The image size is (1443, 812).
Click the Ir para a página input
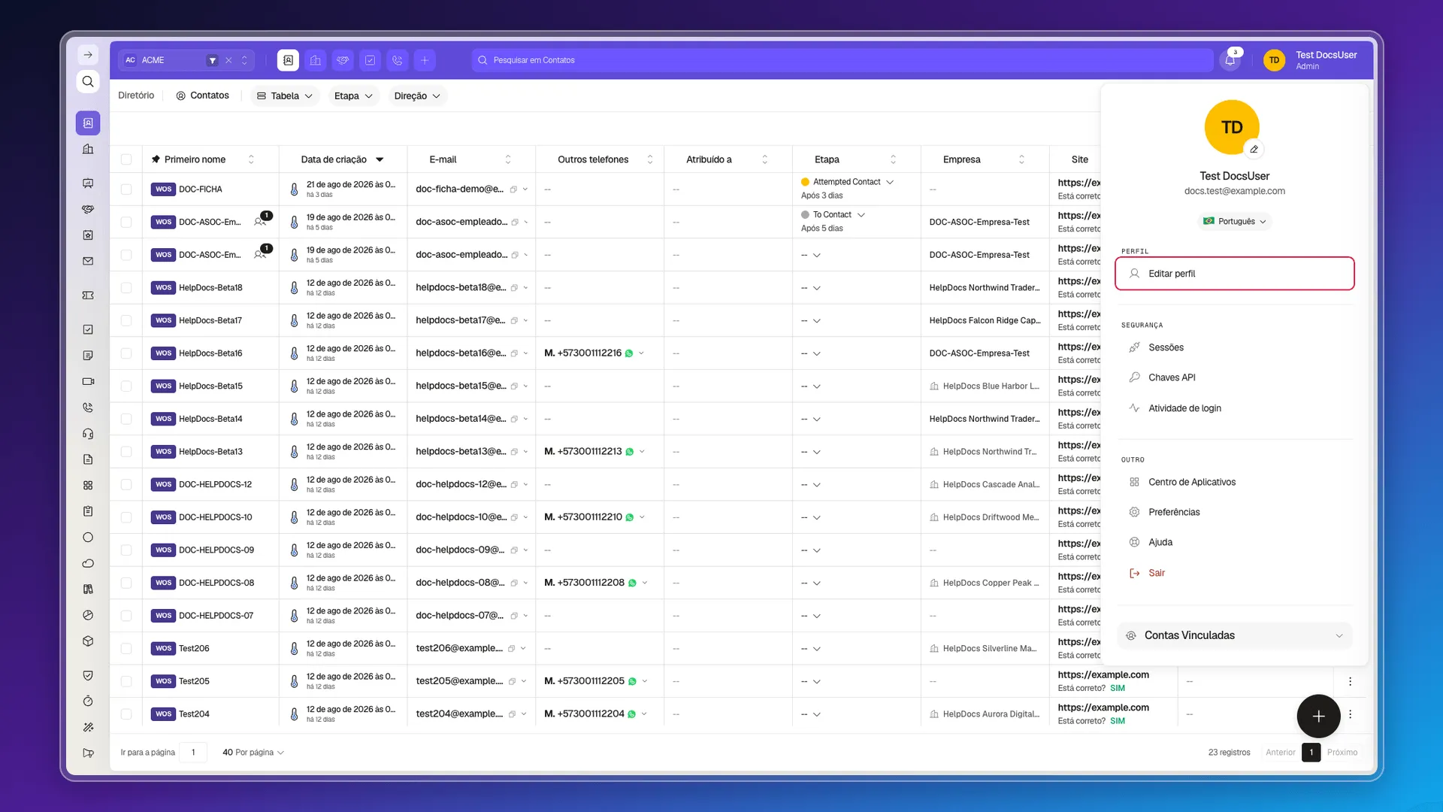coord(193,753)
